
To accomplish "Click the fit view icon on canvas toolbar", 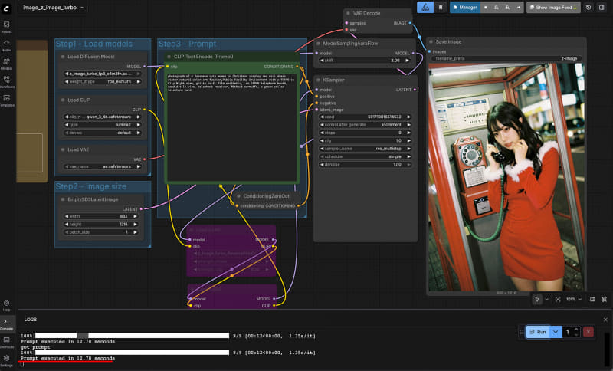I will click(558, 299).
